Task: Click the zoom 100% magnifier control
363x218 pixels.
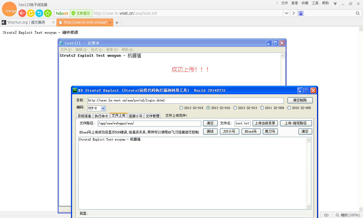Action: pos(348,215)
